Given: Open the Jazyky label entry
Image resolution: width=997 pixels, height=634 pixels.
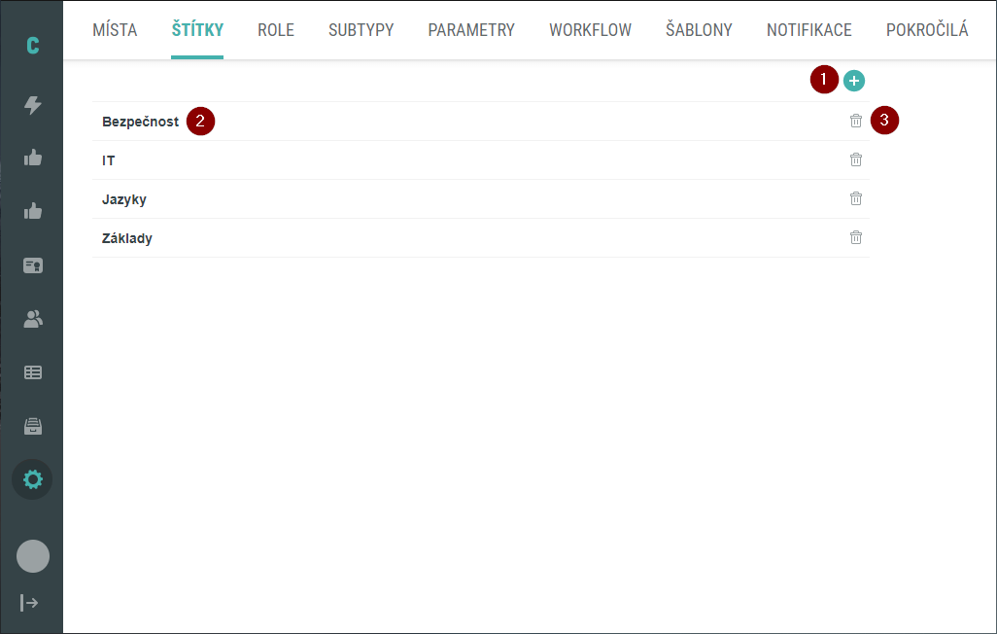Looking at the screenshot, I should point(124,199).
